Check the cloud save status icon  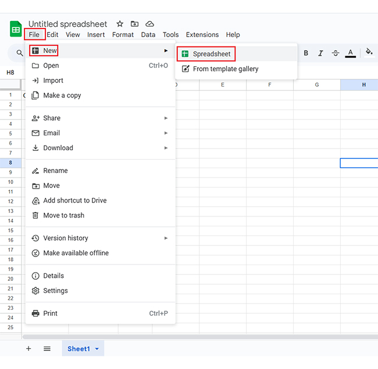(x=149, y=24)
